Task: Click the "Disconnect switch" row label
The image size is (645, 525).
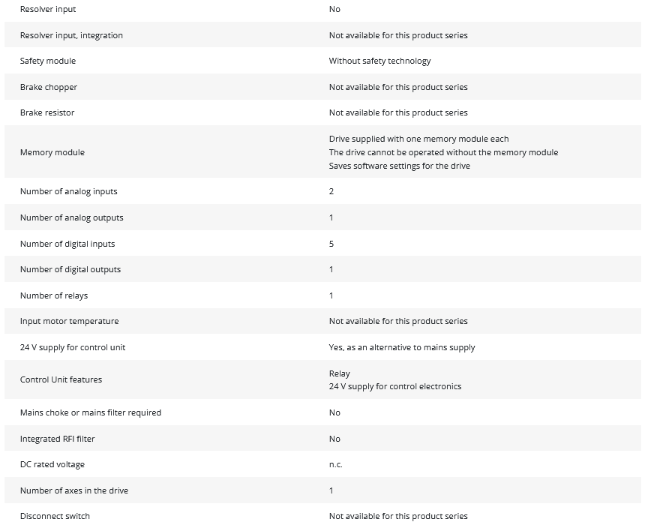Action: 55,516
